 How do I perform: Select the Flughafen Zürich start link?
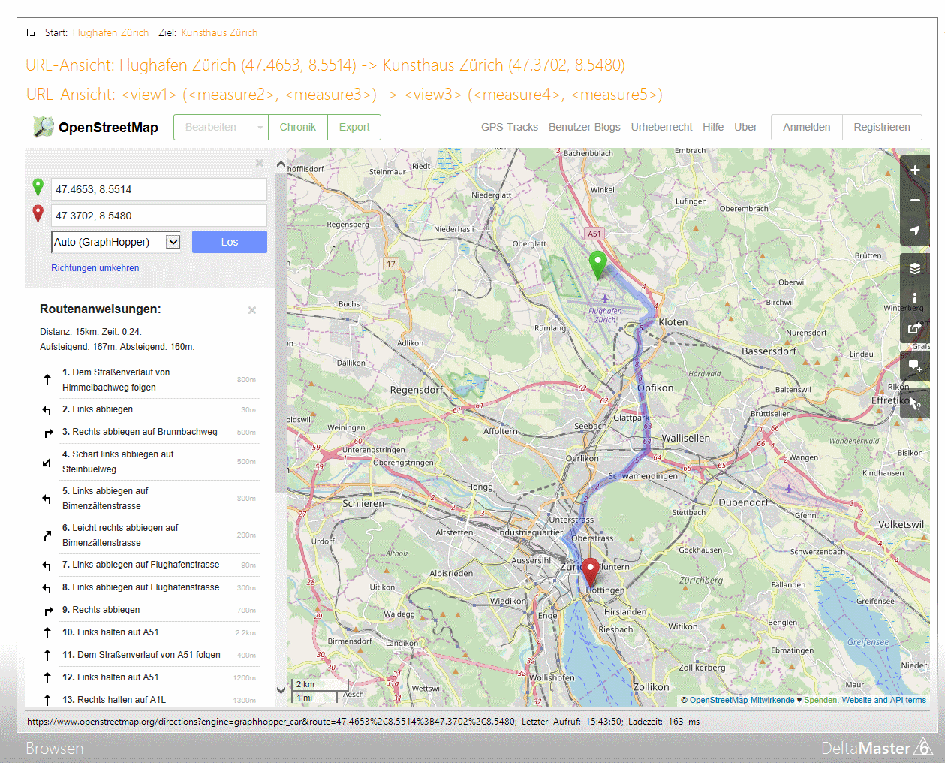pyautogui.click(x=111, y=32)
